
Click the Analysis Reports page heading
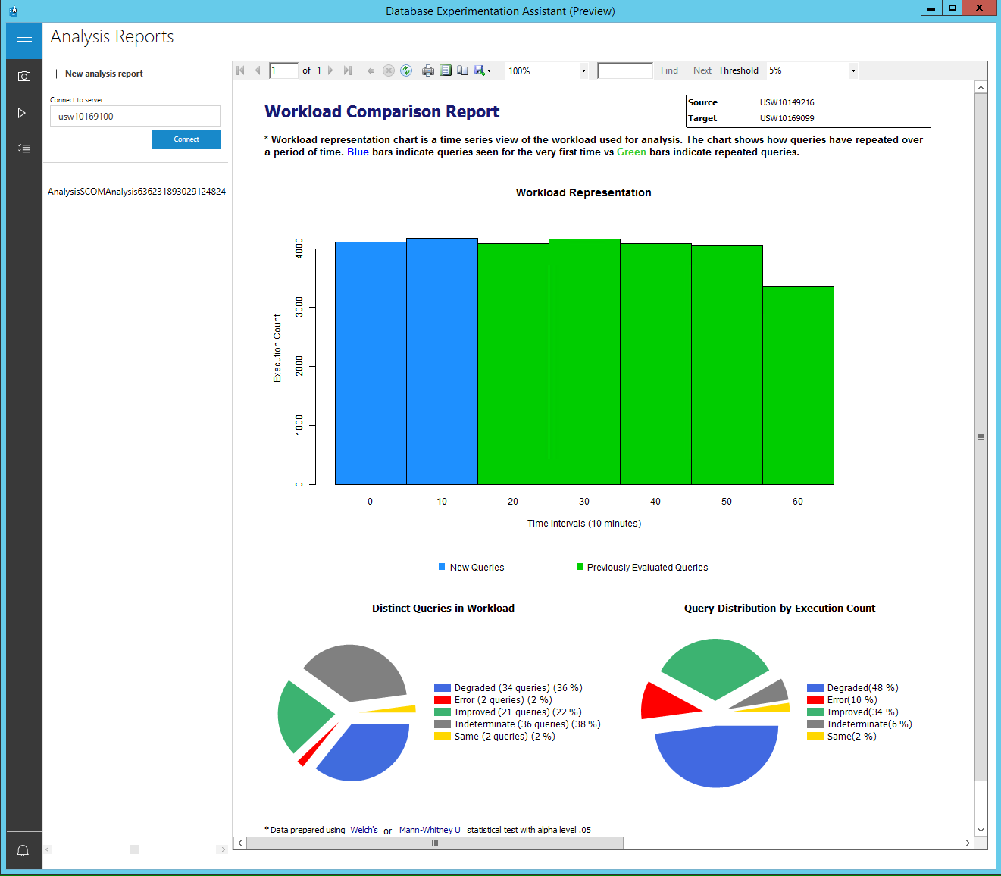(x=112, y=36)
